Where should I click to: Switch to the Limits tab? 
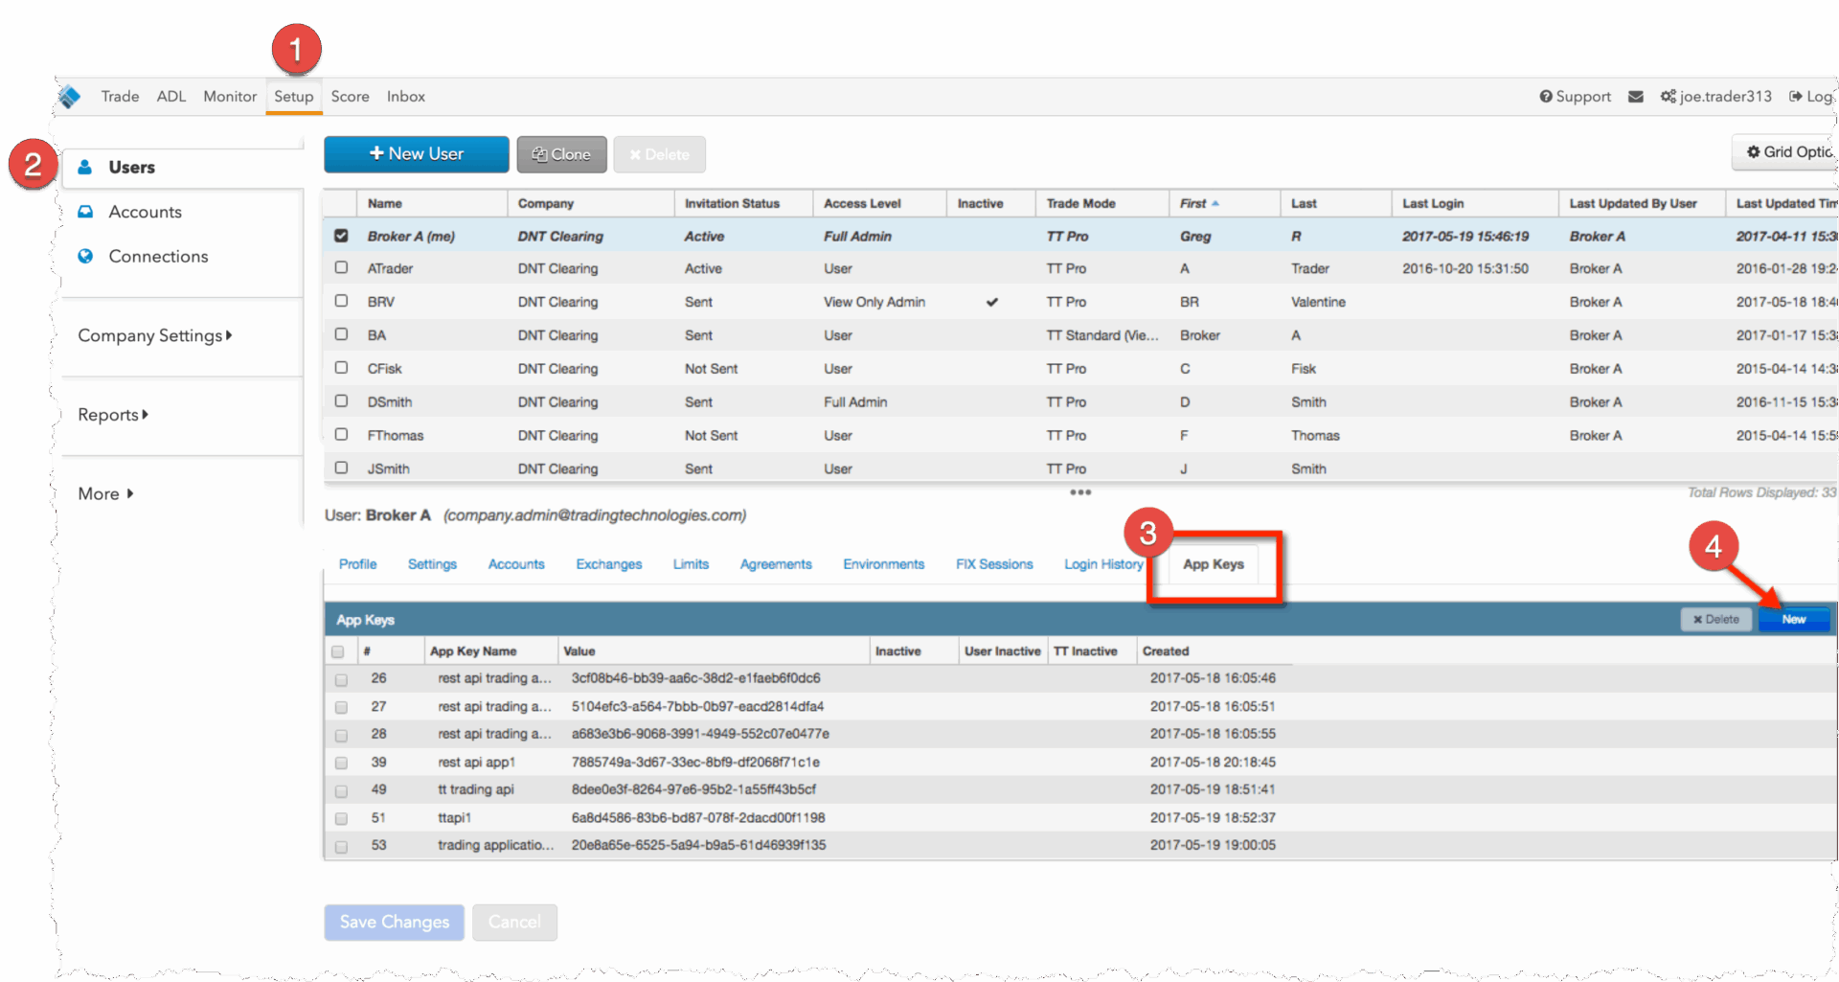(691, 564)
